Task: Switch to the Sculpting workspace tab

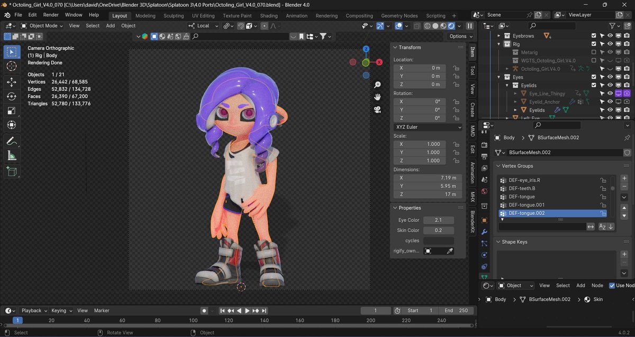Action: pyautogui.click(x=174, y=15)
